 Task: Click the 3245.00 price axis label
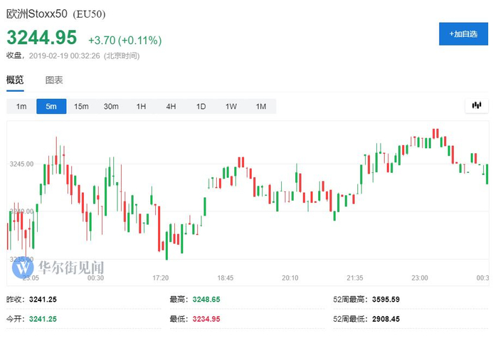coord(21,164)
